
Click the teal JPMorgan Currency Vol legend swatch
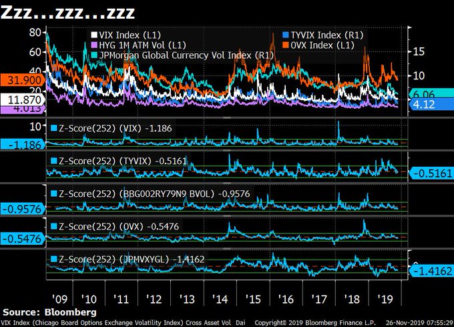94,55
